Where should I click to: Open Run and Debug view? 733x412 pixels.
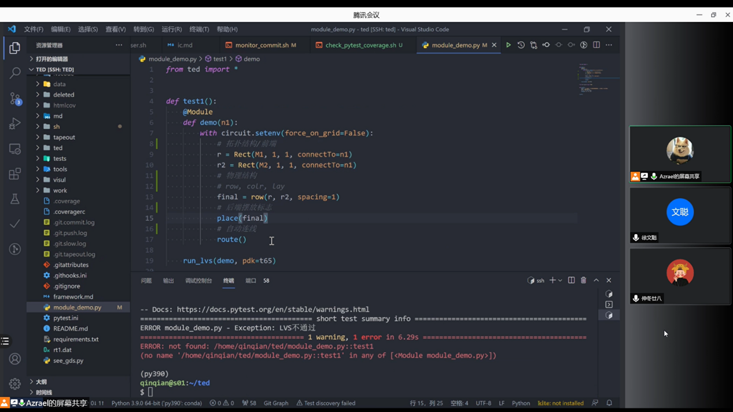15,124
